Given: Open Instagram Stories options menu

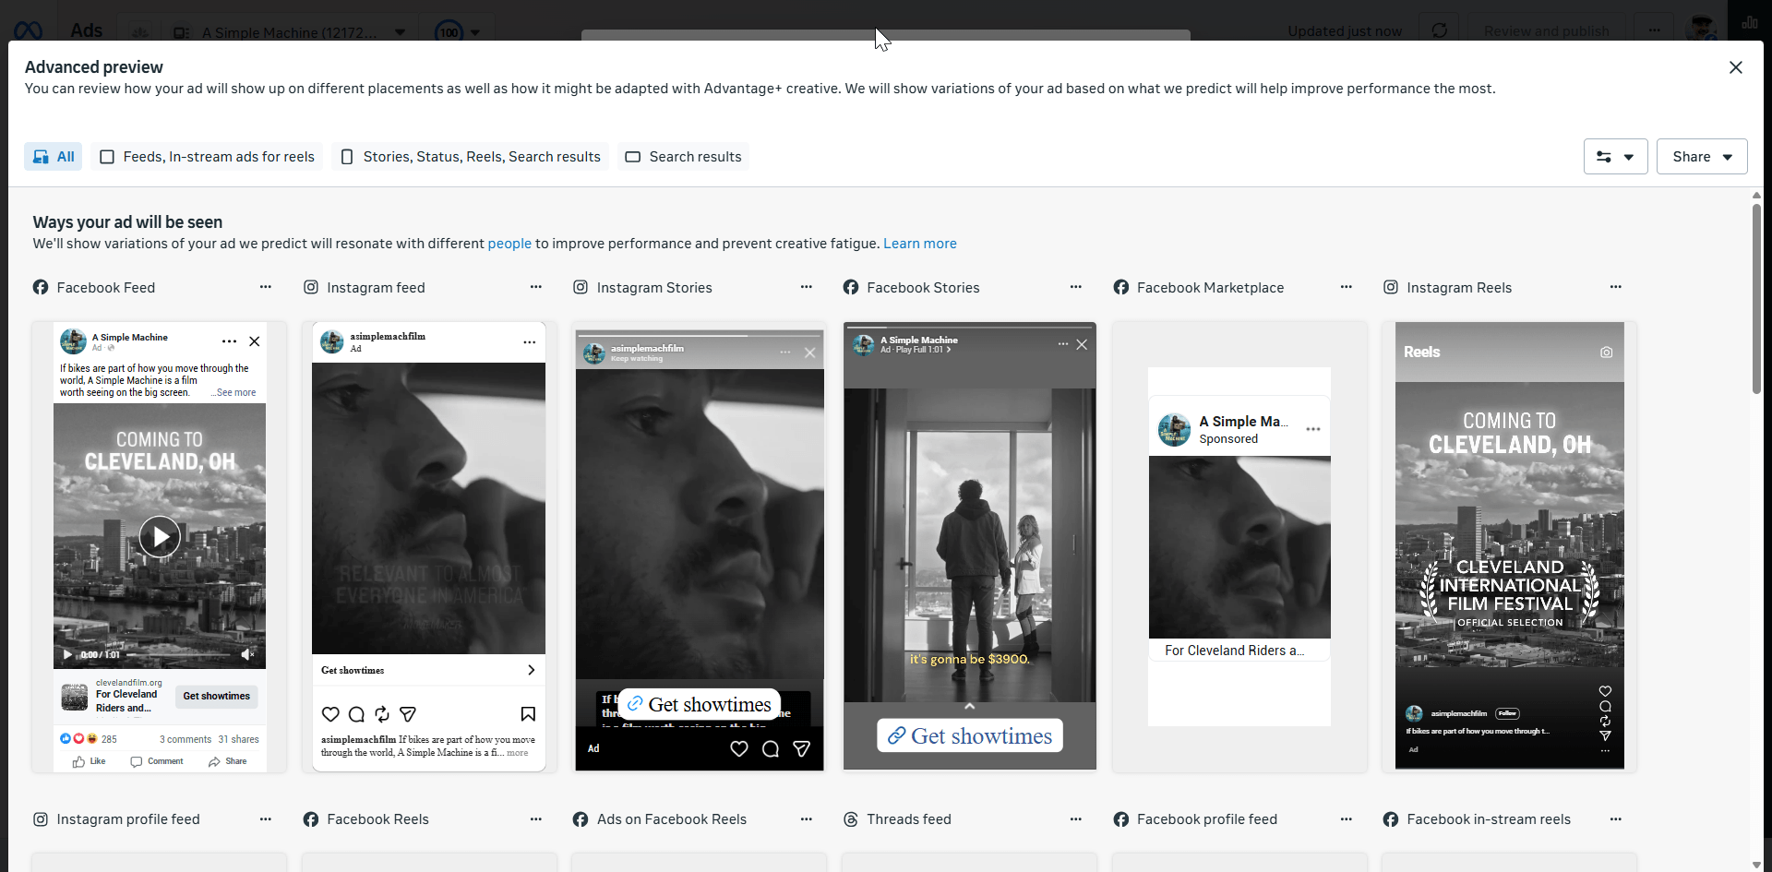Looking at the screenshot, I should tap(807, 287).
